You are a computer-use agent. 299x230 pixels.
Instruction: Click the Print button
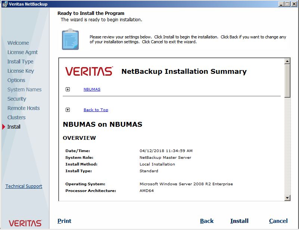64,221
